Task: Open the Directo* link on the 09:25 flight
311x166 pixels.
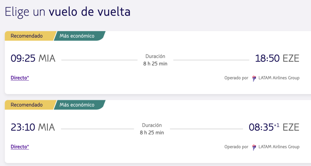Action: (x=20, y=78)
